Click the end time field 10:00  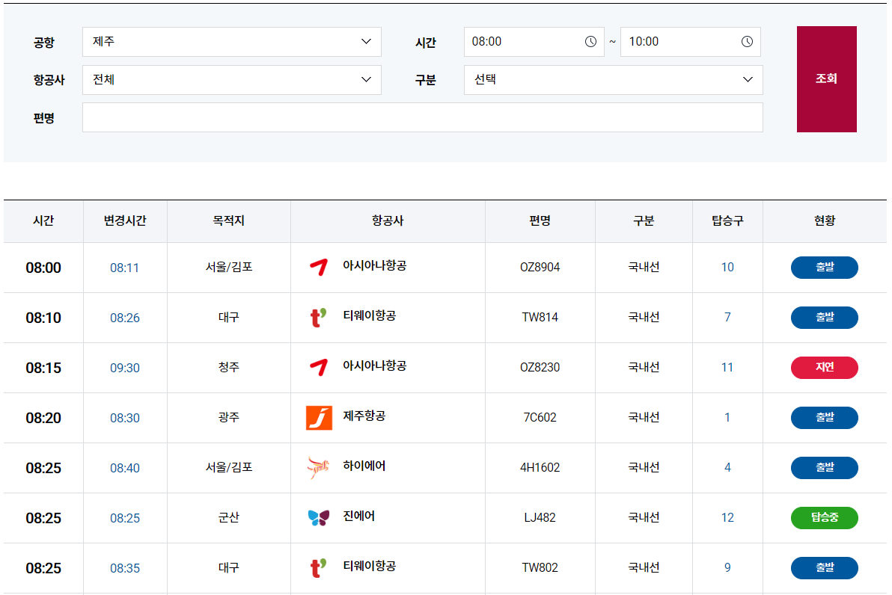(690, 41)
